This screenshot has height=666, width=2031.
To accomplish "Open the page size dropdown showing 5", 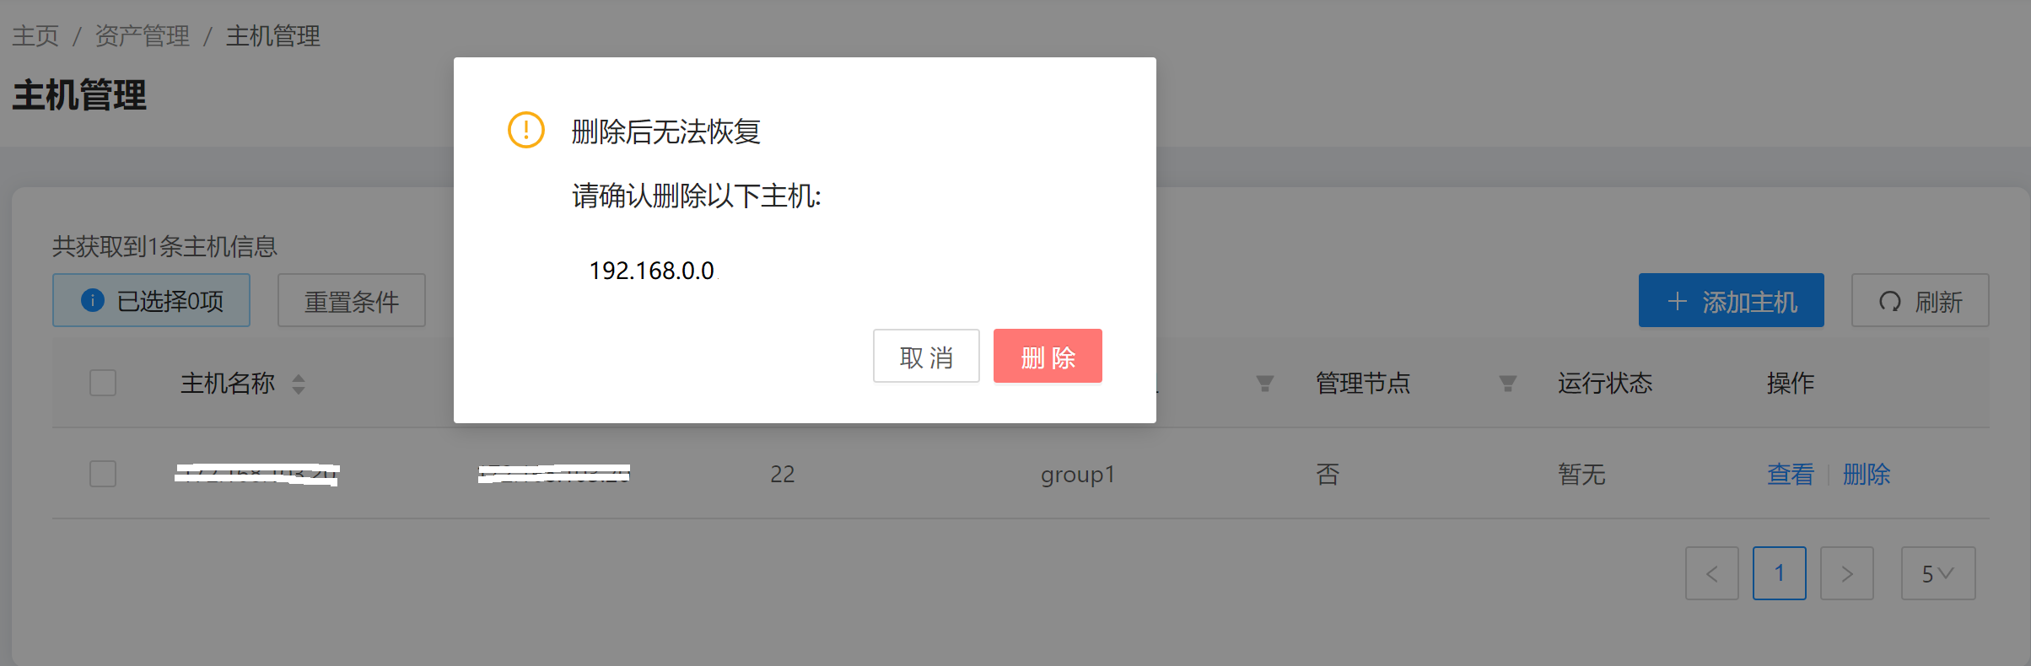I will (1937, 574).
